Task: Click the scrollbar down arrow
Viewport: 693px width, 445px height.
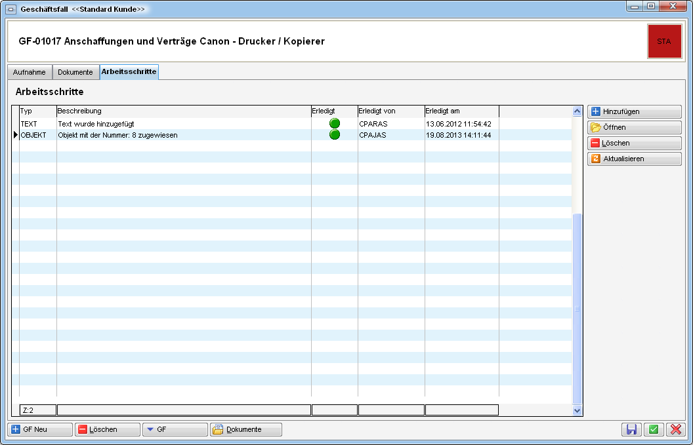Action: (577, 410)
